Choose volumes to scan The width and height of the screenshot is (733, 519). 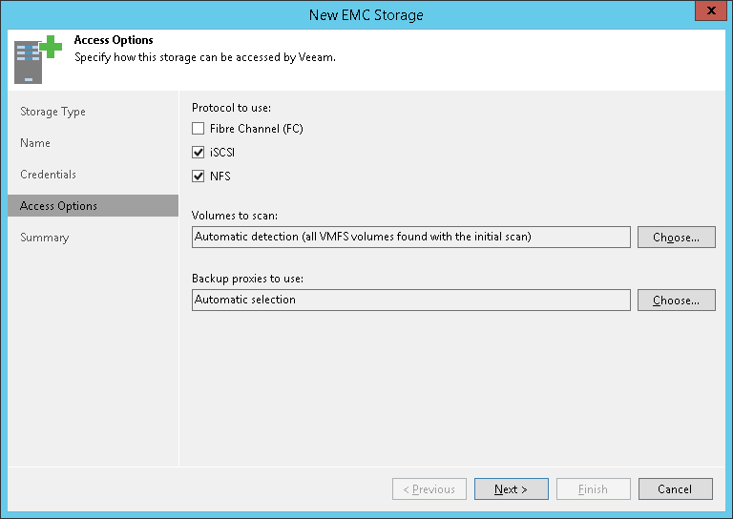click(x=676, y=238)
